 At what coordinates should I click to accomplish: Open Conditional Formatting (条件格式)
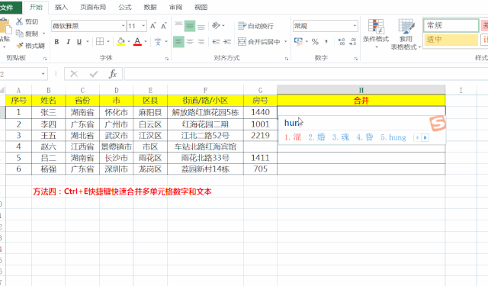(x=376, y=34)
